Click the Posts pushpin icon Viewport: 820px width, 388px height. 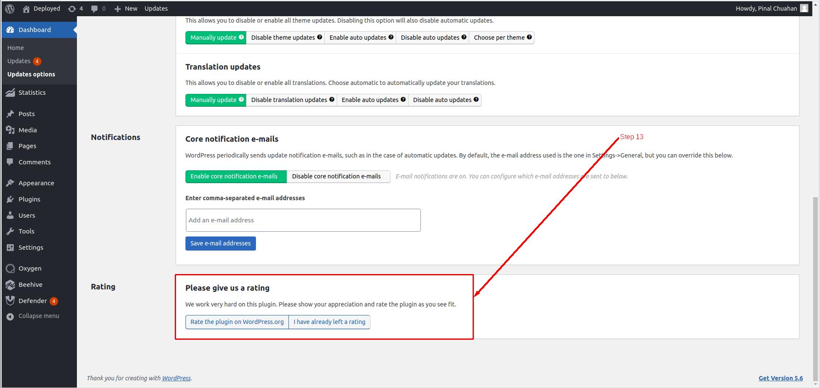pyautogui.click(x=10, y=114)
